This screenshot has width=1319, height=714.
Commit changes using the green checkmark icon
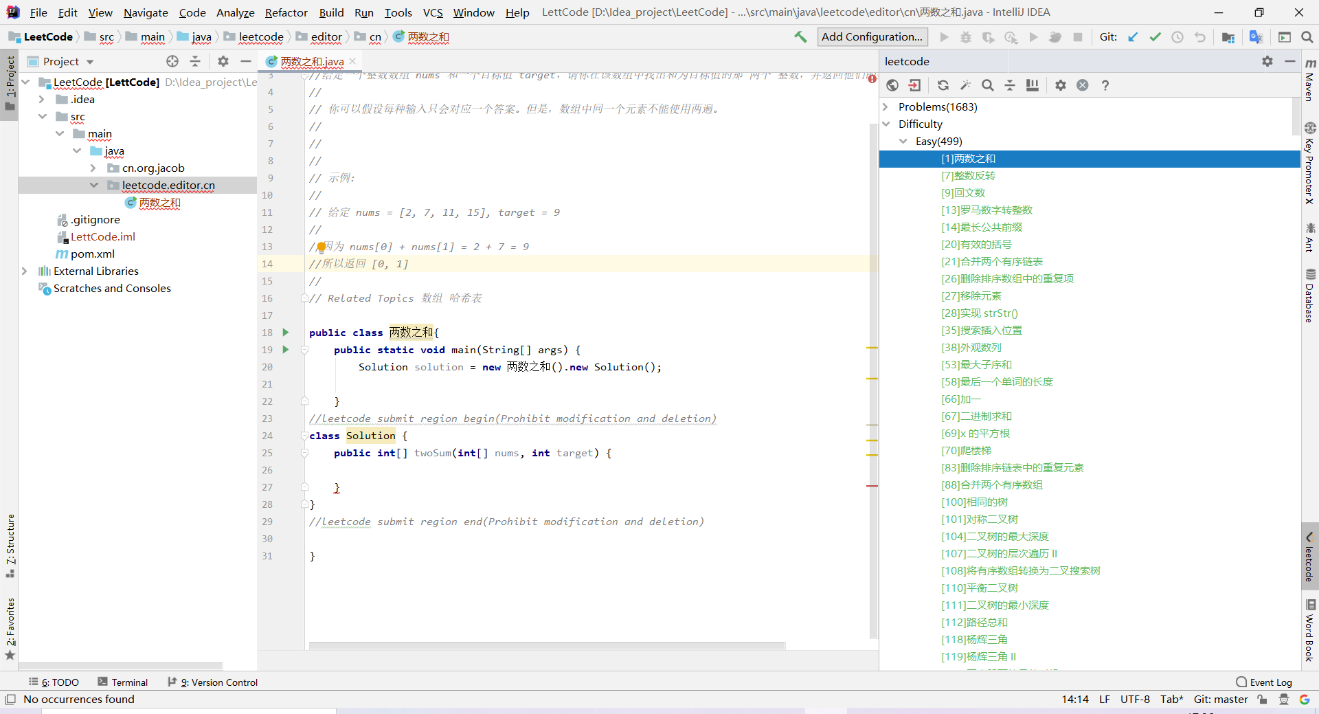click(x=1155, y=36)
